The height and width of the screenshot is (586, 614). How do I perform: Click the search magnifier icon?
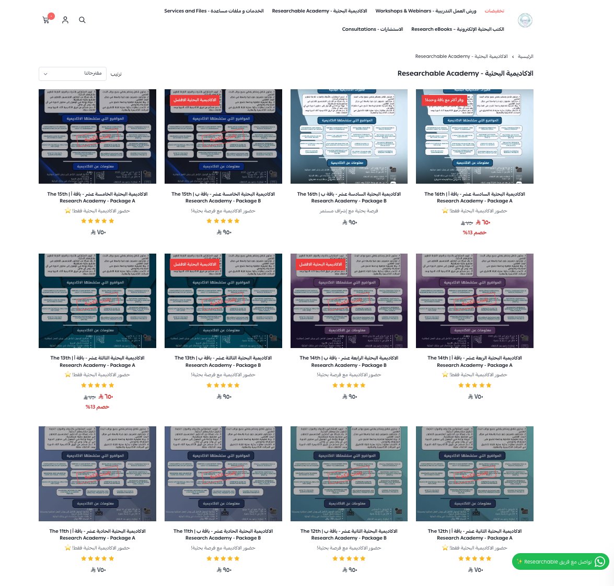82,20
